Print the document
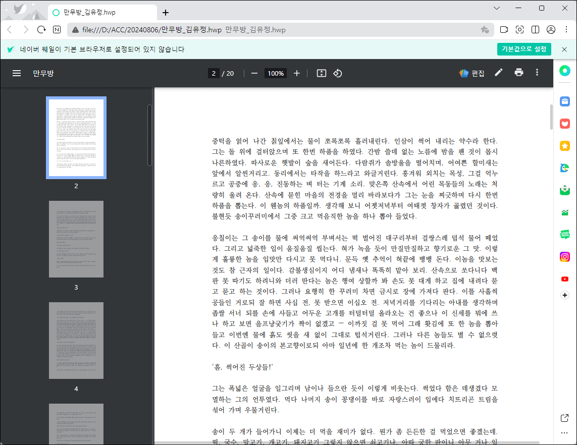Screen dimensions: 577x445 (x=519, y=73)
